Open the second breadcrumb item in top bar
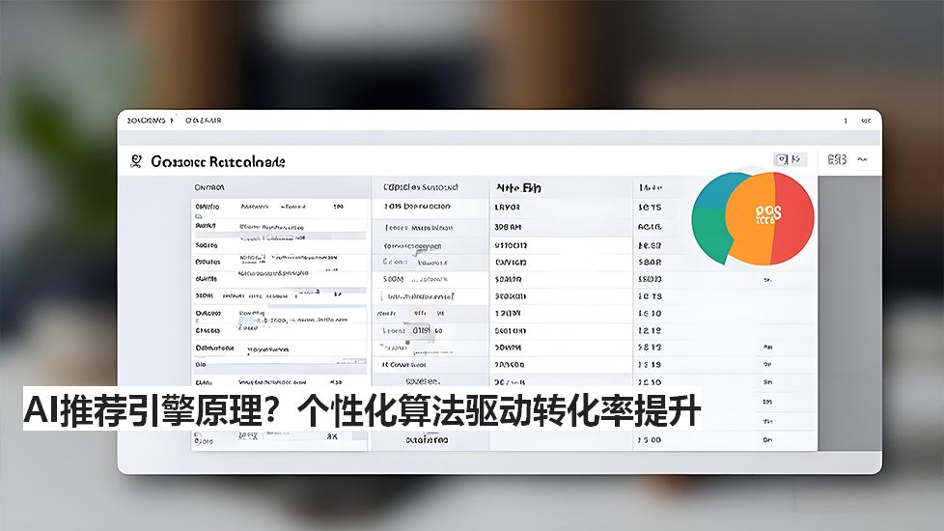Image resolution: width=944 pixels, height=531 pixels. tap(203, 121)
